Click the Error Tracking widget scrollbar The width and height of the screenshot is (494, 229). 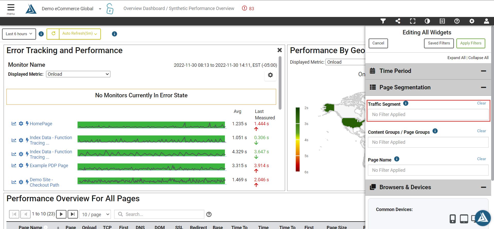[280, 83]
